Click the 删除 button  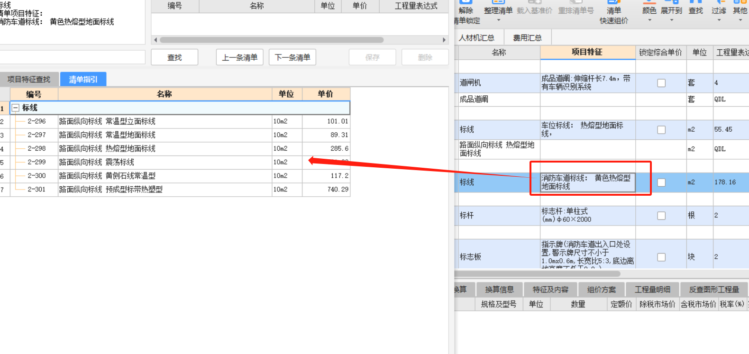coord(425,57)
